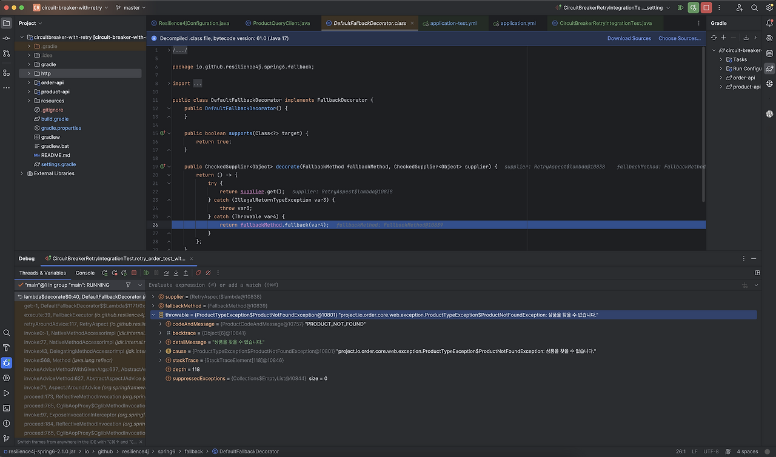Expand the stackTrace field

(x=160, y=360)
